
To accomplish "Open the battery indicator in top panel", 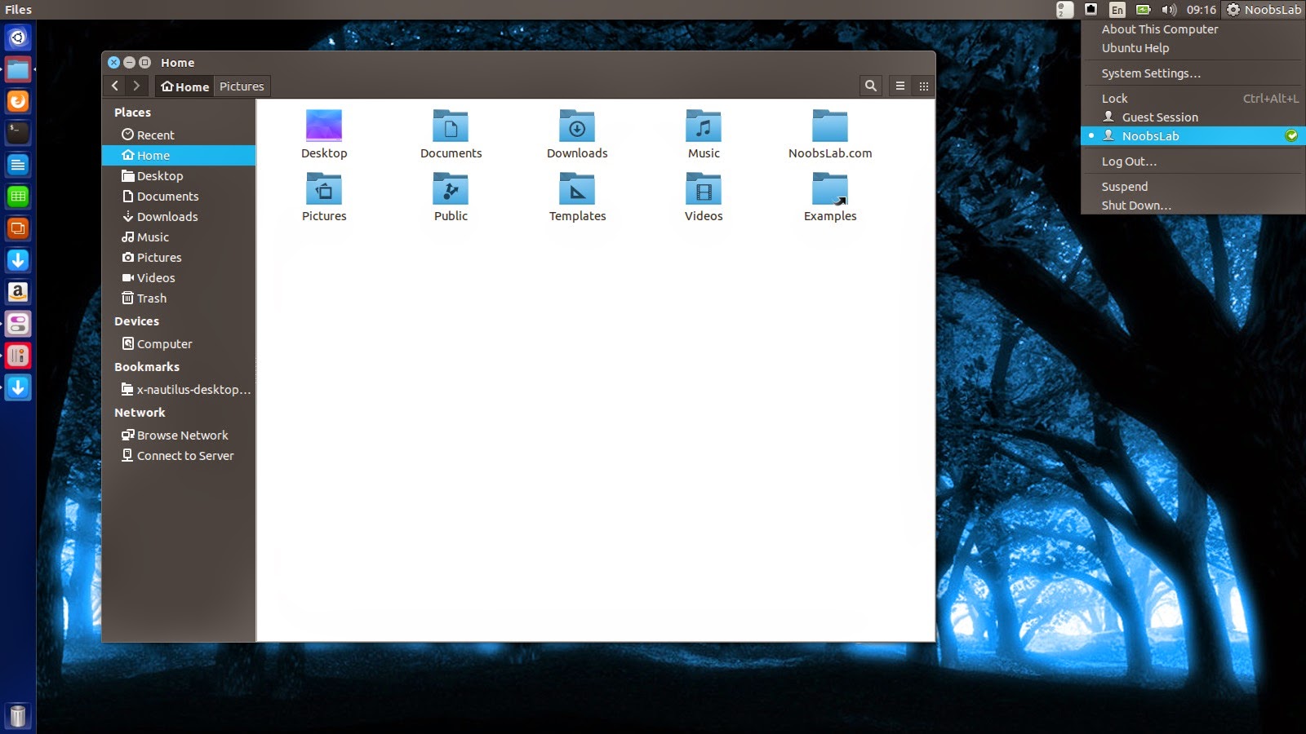I will [x=1144, y=10].
